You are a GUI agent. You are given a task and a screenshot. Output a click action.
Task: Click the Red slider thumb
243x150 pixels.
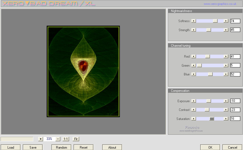208,57
